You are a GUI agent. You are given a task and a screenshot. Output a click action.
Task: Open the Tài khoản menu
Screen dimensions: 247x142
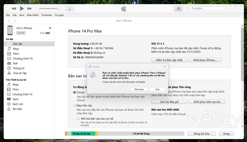[x=46, y=15]
